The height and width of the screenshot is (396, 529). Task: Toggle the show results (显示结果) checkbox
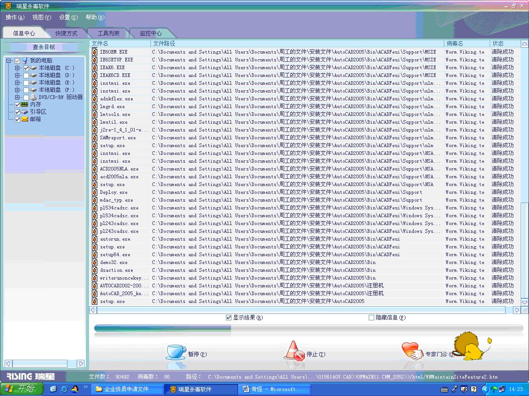coord(228,318)
